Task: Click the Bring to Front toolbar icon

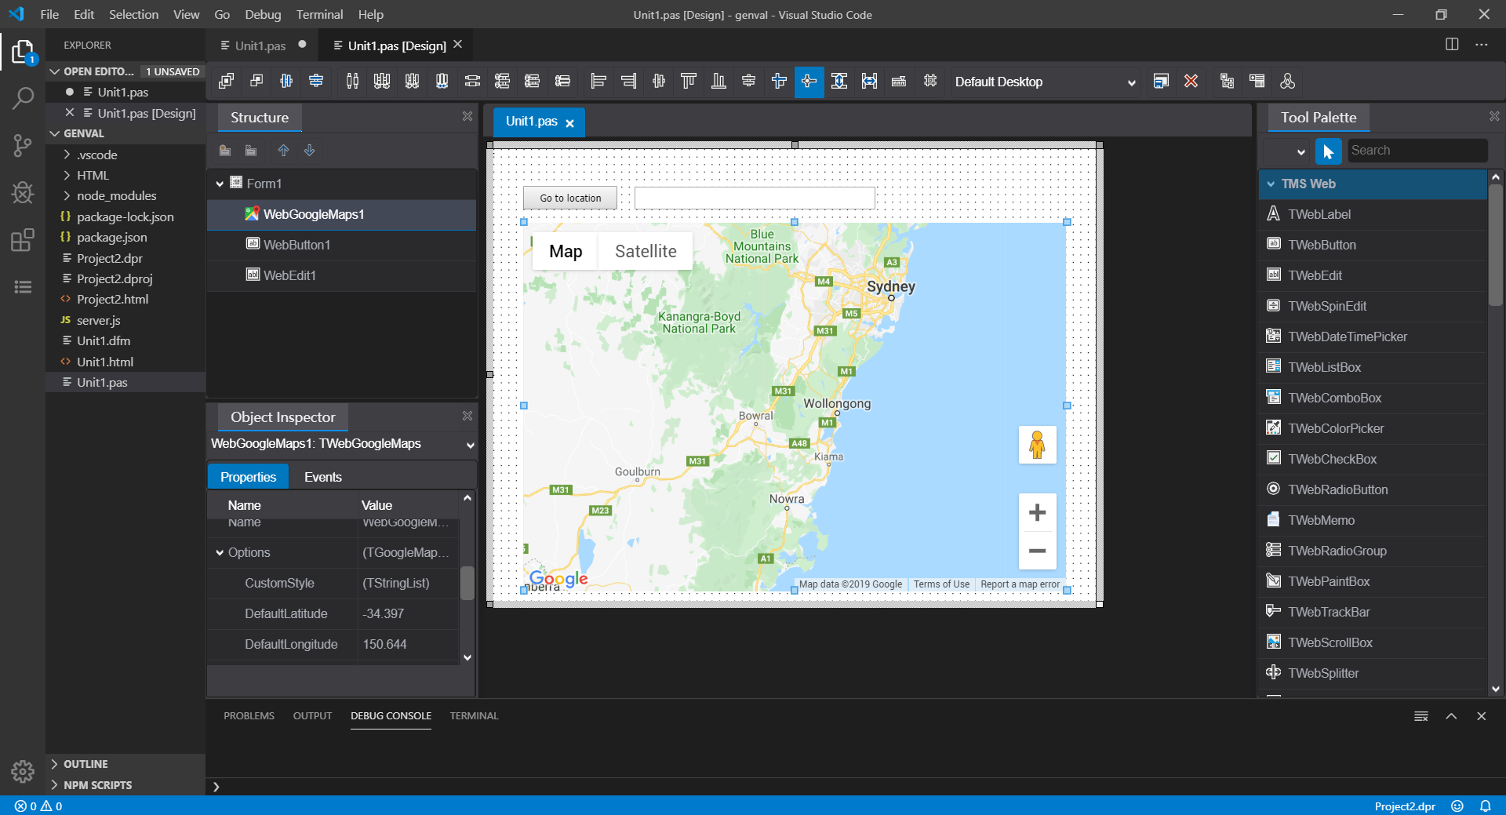Action: pyautogui.click(x=226, y=81)
